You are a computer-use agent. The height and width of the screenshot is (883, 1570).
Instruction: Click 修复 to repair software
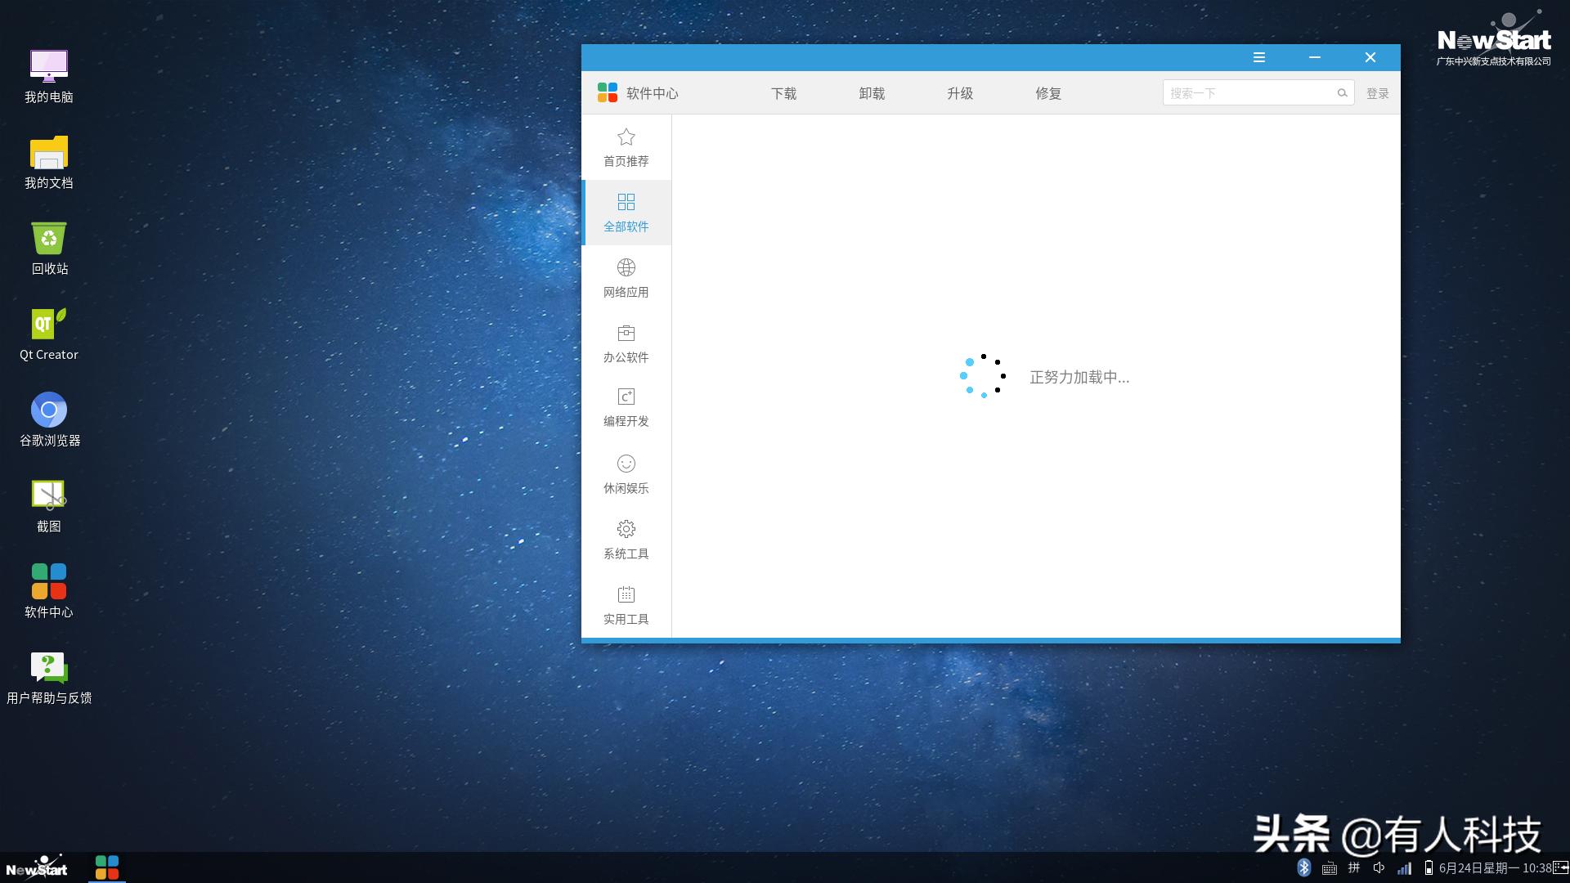(x=1047, y=93)
